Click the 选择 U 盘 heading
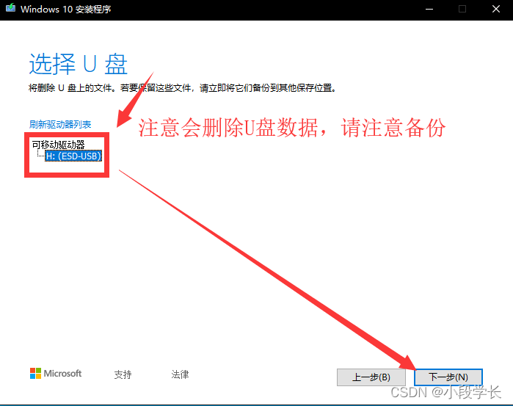Image resolution: width=513 pixels, height=406 pixels. [x=79, y=64]
